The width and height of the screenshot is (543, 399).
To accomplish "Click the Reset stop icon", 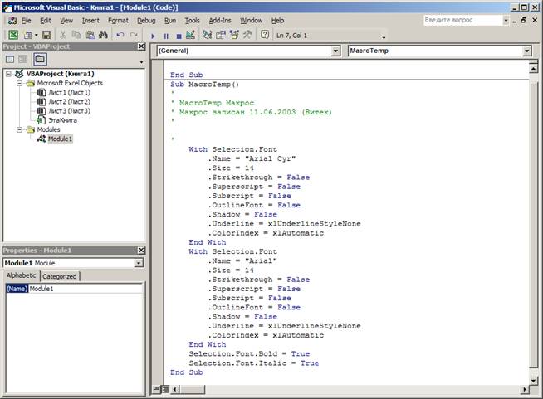I will pos(178,36).
